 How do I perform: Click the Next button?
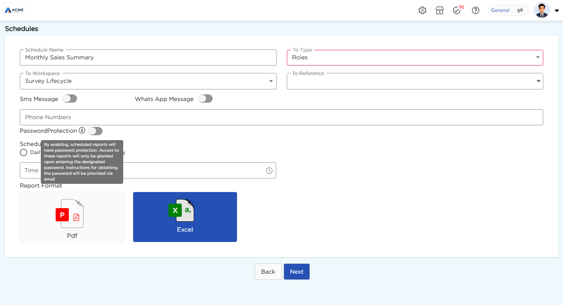pos(297,272)
